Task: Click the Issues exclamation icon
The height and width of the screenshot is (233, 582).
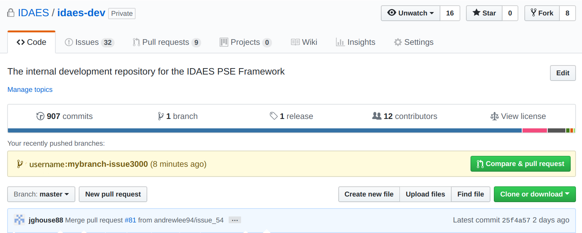Action: (x=69, y=42)
